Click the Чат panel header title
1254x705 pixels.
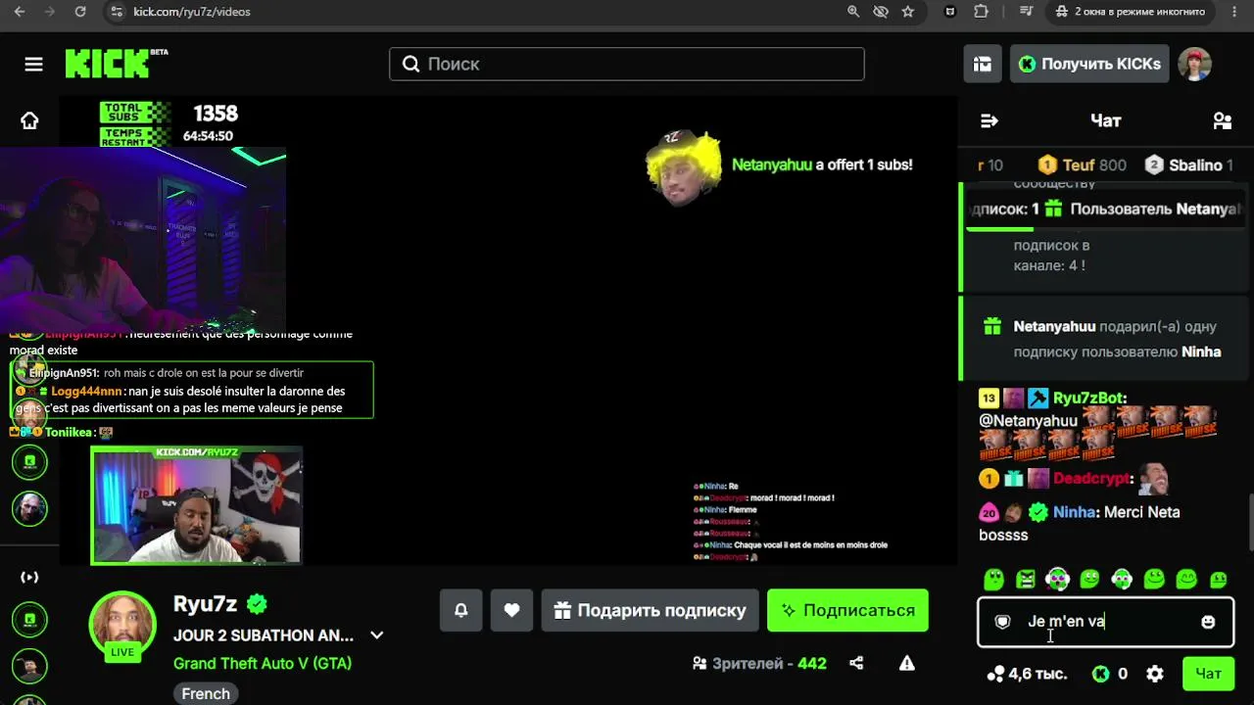coord(1105,120)
